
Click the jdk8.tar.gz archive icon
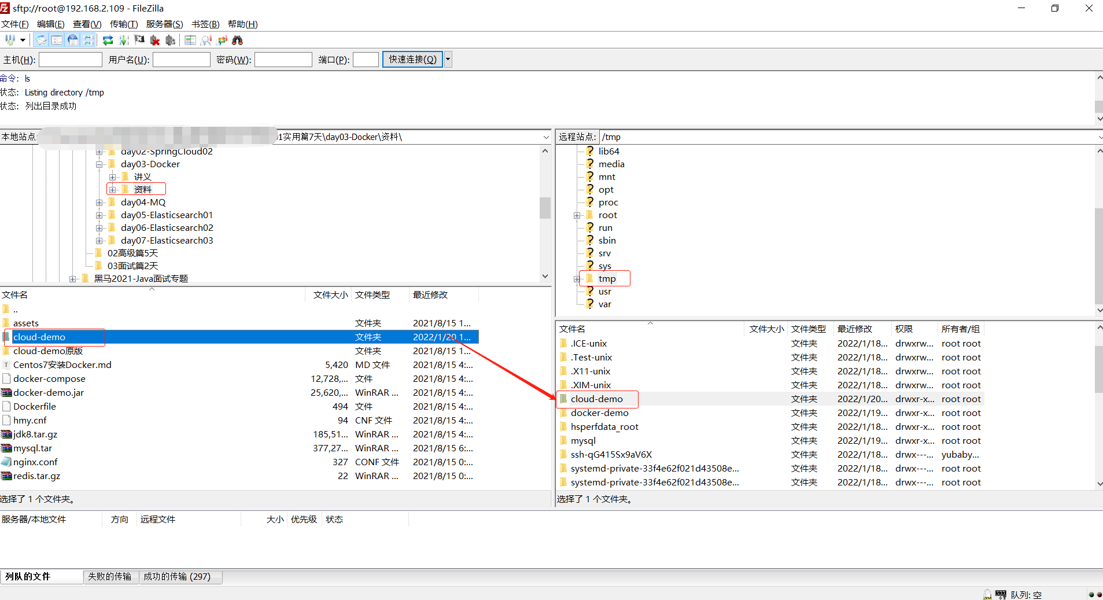7,434
